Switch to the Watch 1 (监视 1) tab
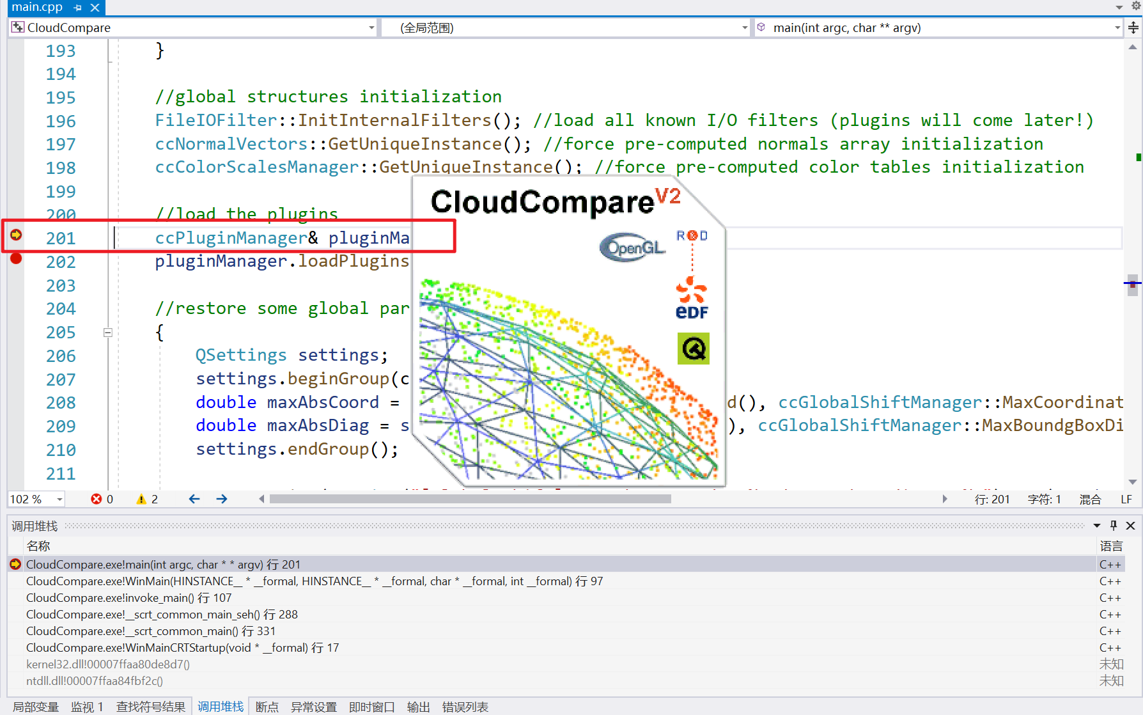The image size is (1143, 715). [87, 707]
